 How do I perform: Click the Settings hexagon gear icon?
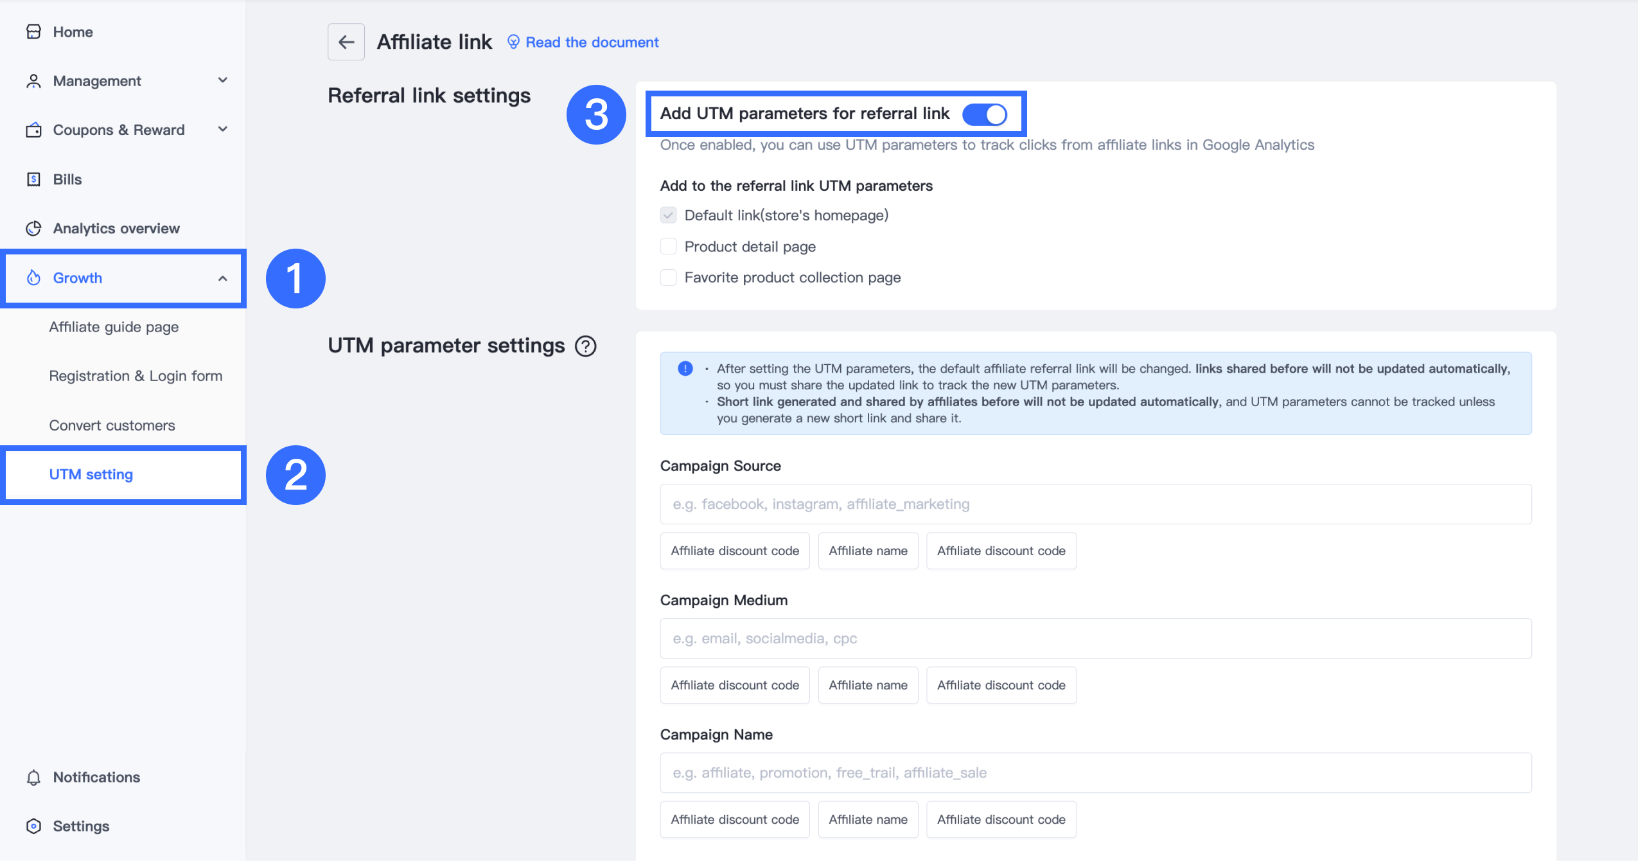(33, 826)
